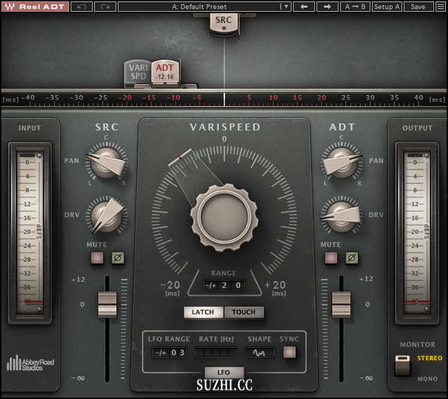Screen dimensions: 448x399
Task: Click the undo arrow in the top toolbar
Action: click(x=82, y=6)
